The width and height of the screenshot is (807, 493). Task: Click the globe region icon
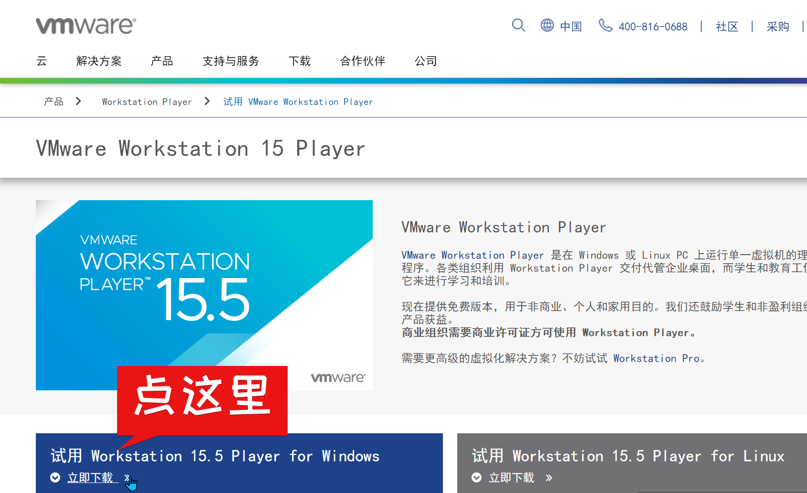point(547,25)
